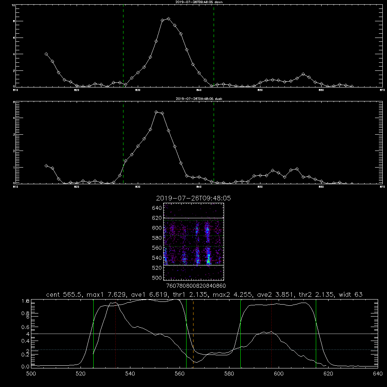387x387 pixels.
Task: Click the blue dotted threshold line in bottom plot
Action: pyautogui.click(x=204, y=350)
